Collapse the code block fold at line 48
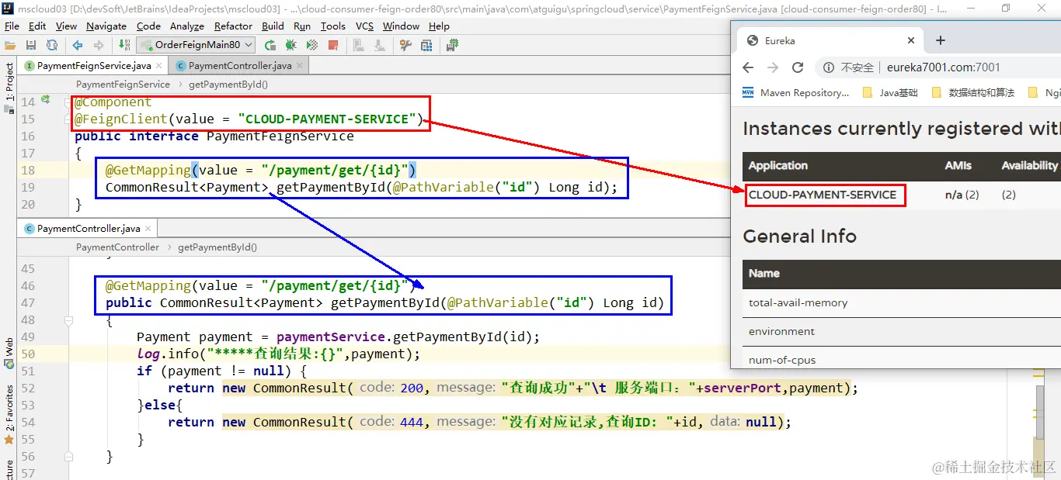This screenshot has height=480, width=1061. point(68,320)
